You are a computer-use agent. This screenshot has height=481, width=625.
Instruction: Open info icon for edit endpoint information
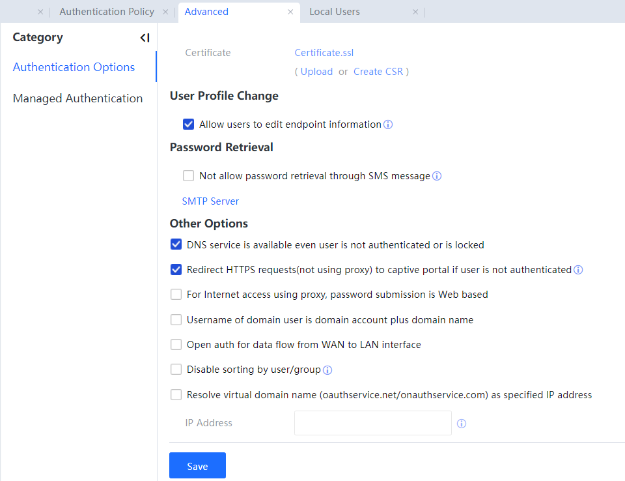pyautogui.click(x=388, y=124)
